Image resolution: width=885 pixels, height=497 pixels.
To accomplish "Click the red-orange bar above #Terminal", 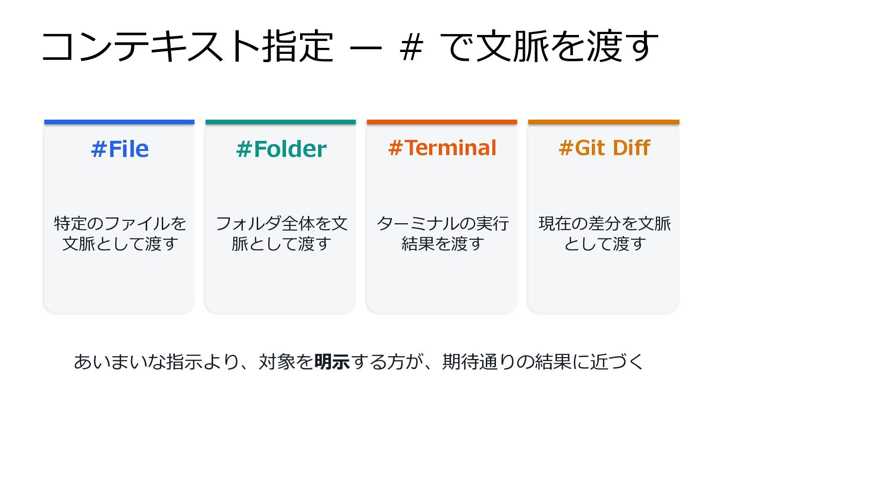I will pyautogui.click(x=442, y=122).
